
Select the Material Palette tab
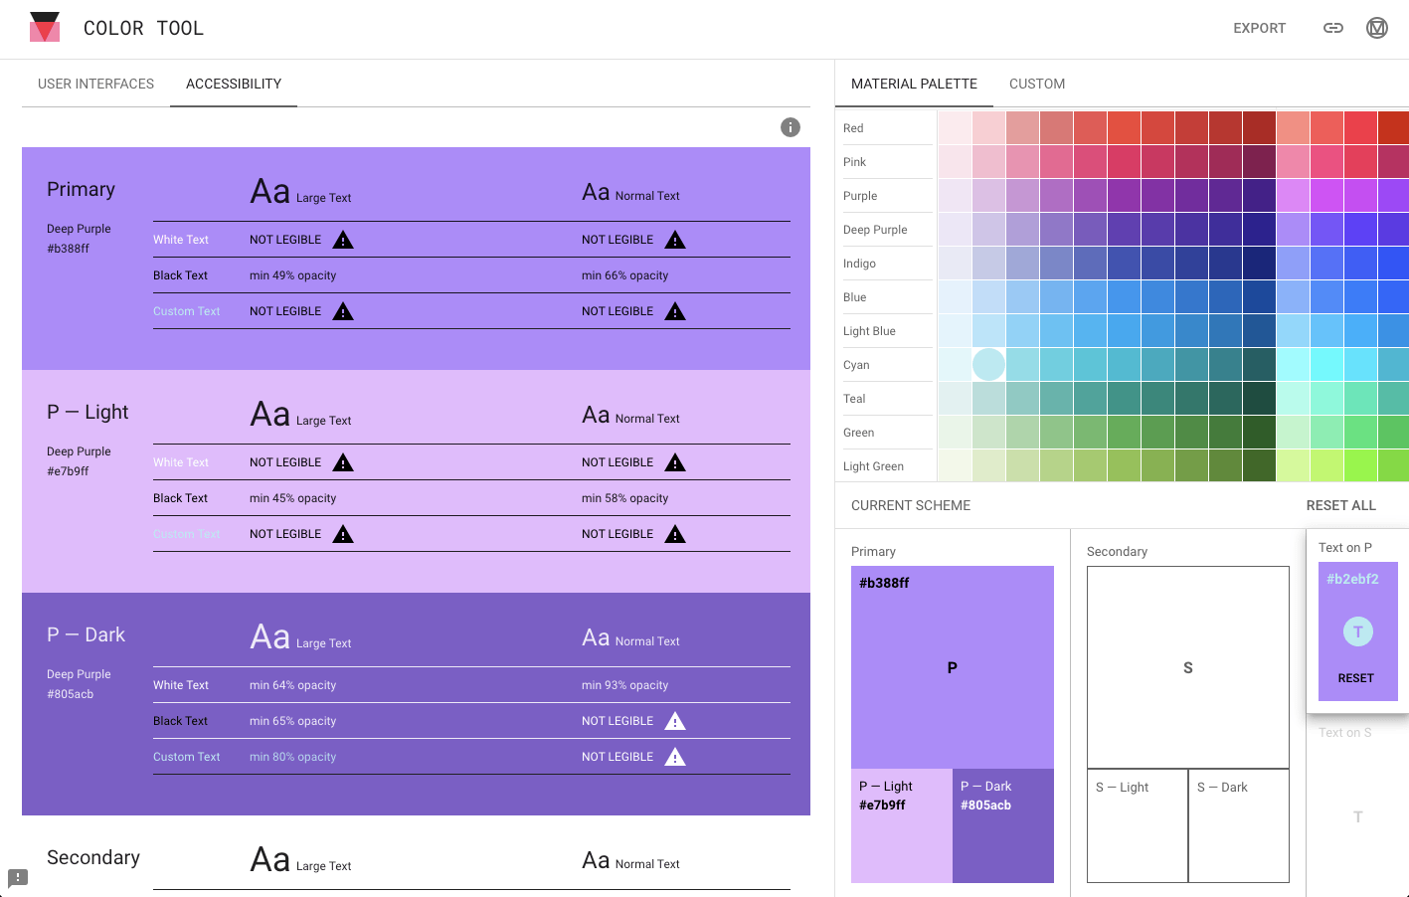pyautogui.click(x=914, y=84)
